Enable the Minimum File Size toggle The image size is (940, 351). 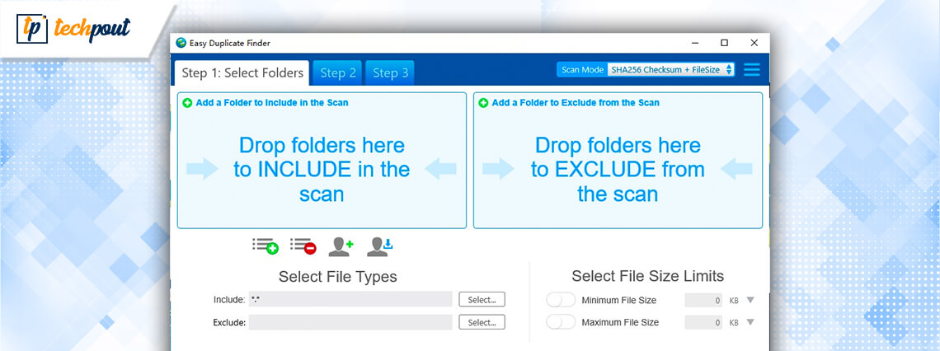click(561, 301)
